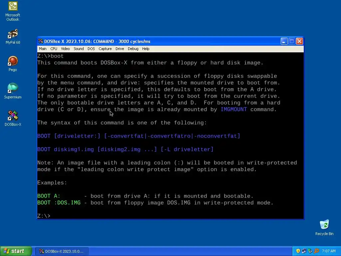Open the CPU menu
341x256 pixels.
[x=54, y=49]
